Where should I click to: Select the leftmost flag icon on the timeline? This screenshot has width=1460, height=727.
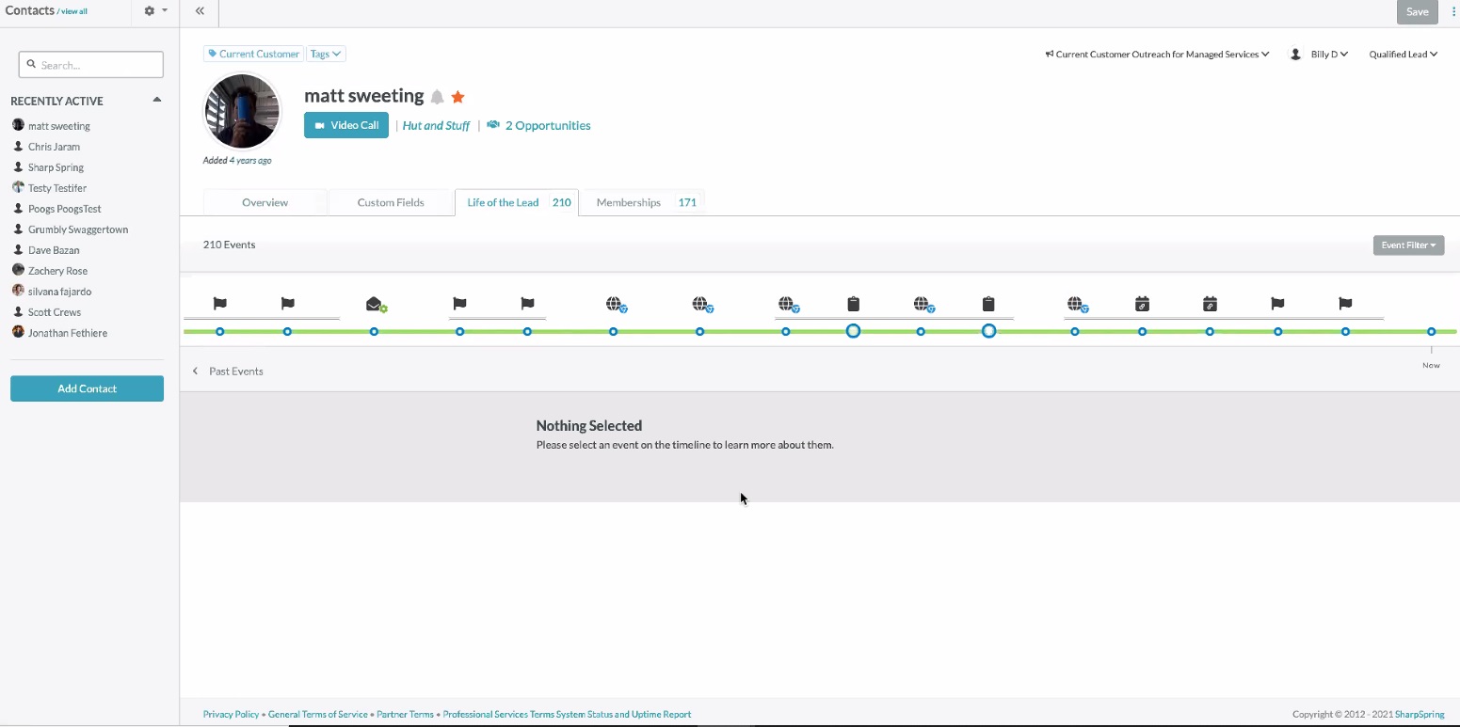click(220, 304)
